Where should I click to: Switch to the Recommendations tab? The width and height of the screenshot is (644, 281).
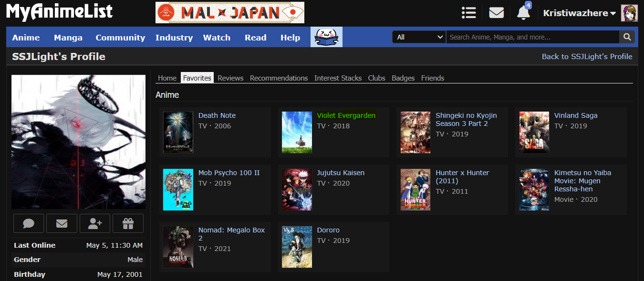pyautogui.click(x=279, y=78)
